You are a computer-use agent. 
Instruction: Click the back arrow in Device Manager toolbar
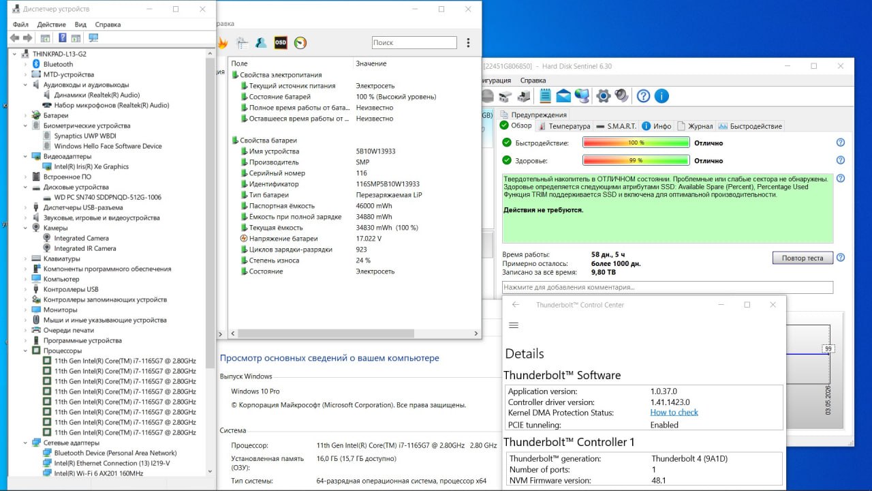pos(14,38)
